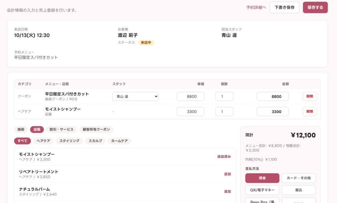This screenshot has width=337, height=203.
Task: Click the 単価 column header
Action: click(201, 84)
